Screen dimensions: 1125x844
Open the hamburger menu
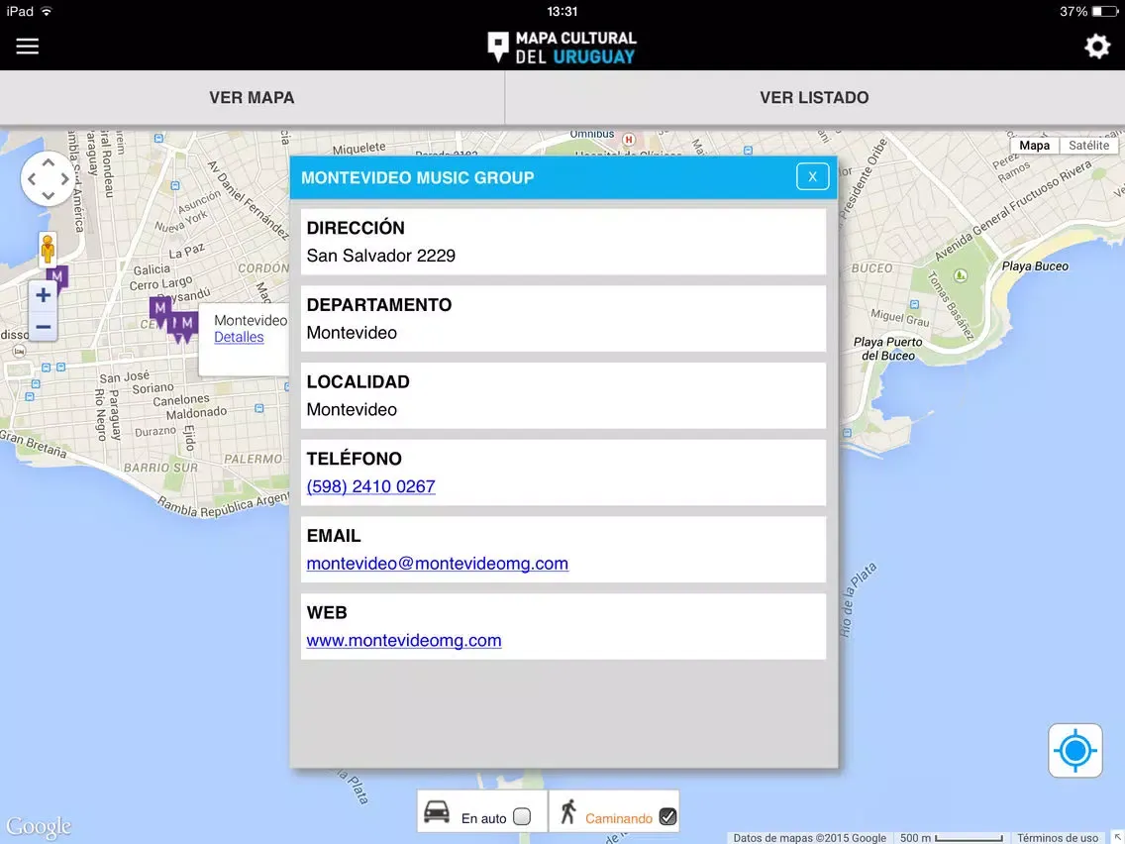(x=28, y=46)
